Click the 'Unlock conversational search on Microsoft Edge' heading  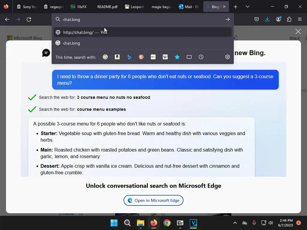(x=153, y=186)
